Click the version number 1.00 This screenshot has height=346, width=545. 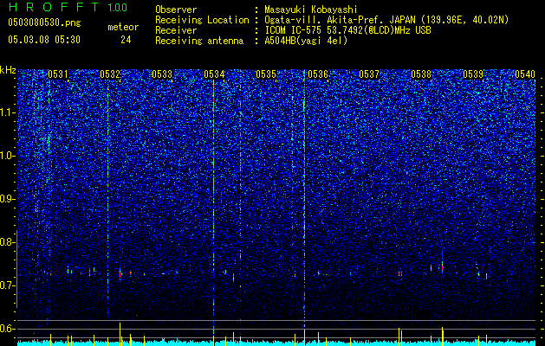(118, 8)
